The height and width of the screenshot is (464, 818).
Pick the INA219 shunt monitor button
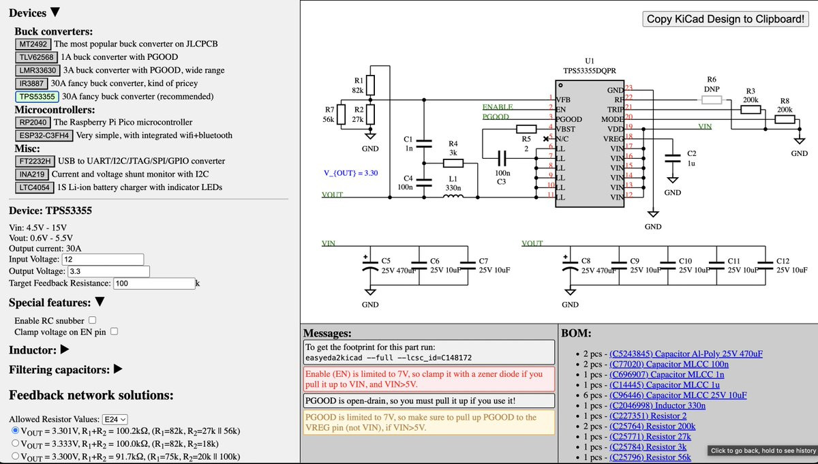[x=31, y=174]
